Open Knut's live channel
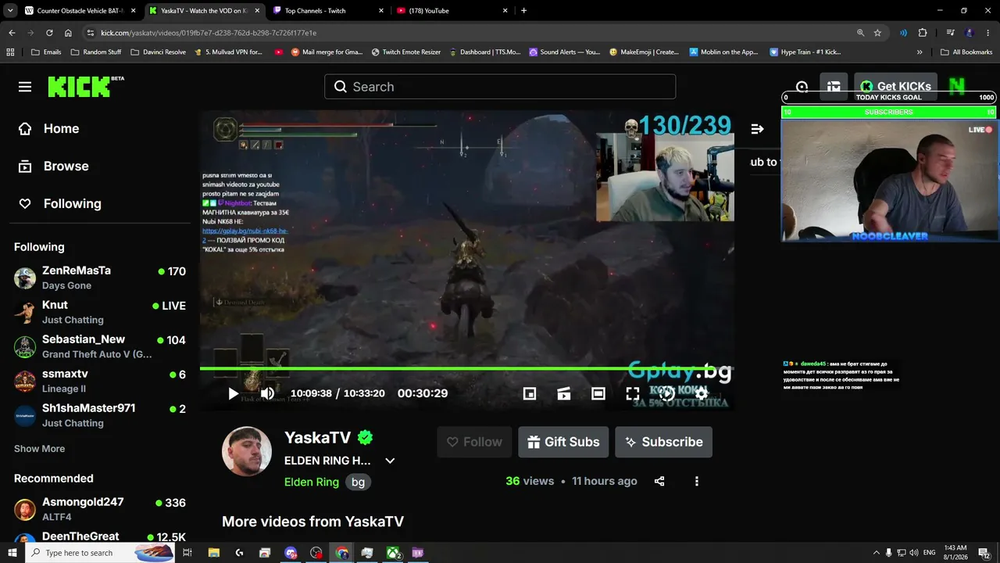 [100, 312]
